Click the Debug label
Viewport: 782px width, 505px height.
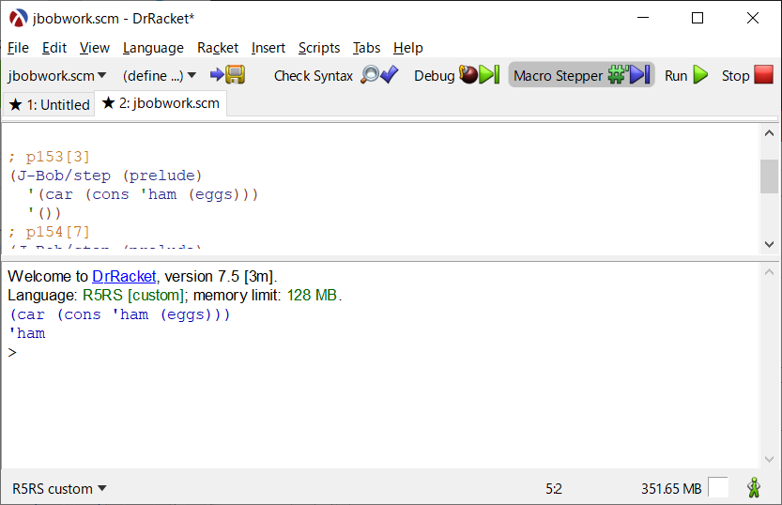tap(434, 76)
